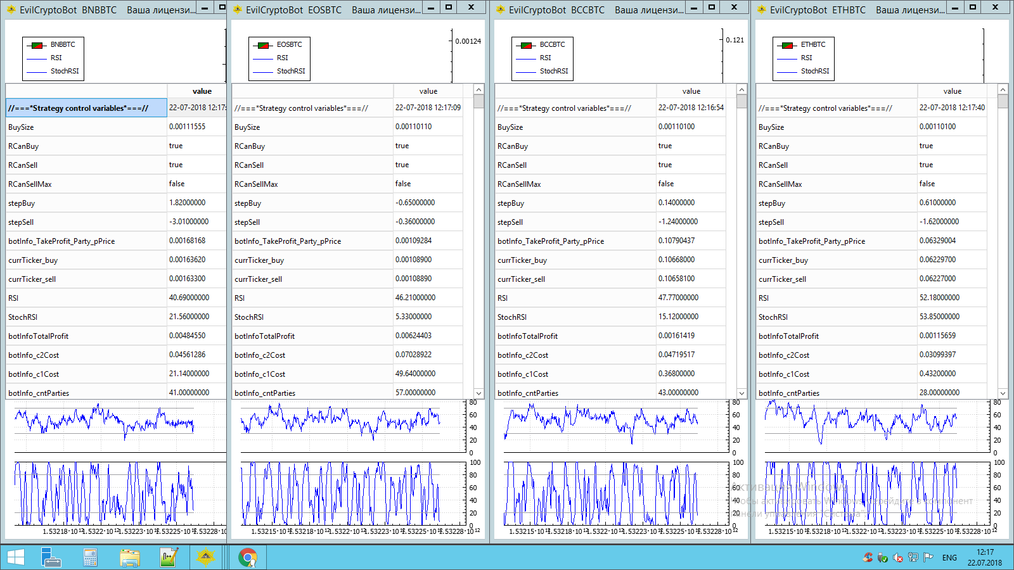Select EvilCryptoBot taskbar icon
The image size is (1014, 570).
205,557
